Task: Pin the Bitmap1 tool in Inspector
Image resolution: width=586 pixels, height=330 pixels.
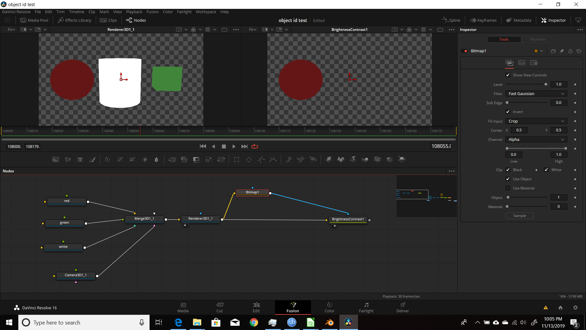Action: [562, 51]
